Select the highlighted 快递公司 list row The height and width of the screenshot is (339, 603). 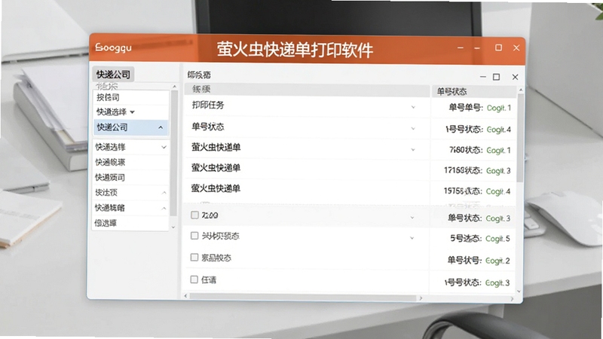[130, 127]
